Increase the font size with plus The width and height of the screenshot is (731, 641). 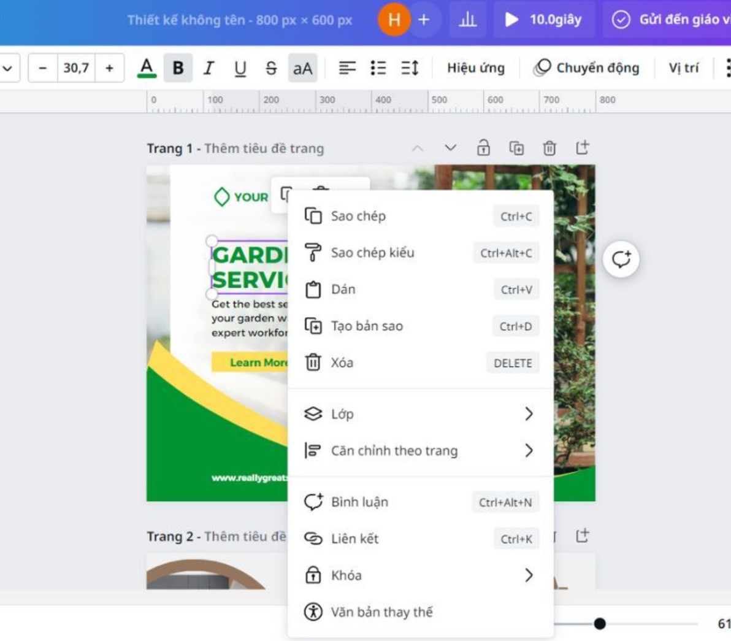[x=109, y=67]
